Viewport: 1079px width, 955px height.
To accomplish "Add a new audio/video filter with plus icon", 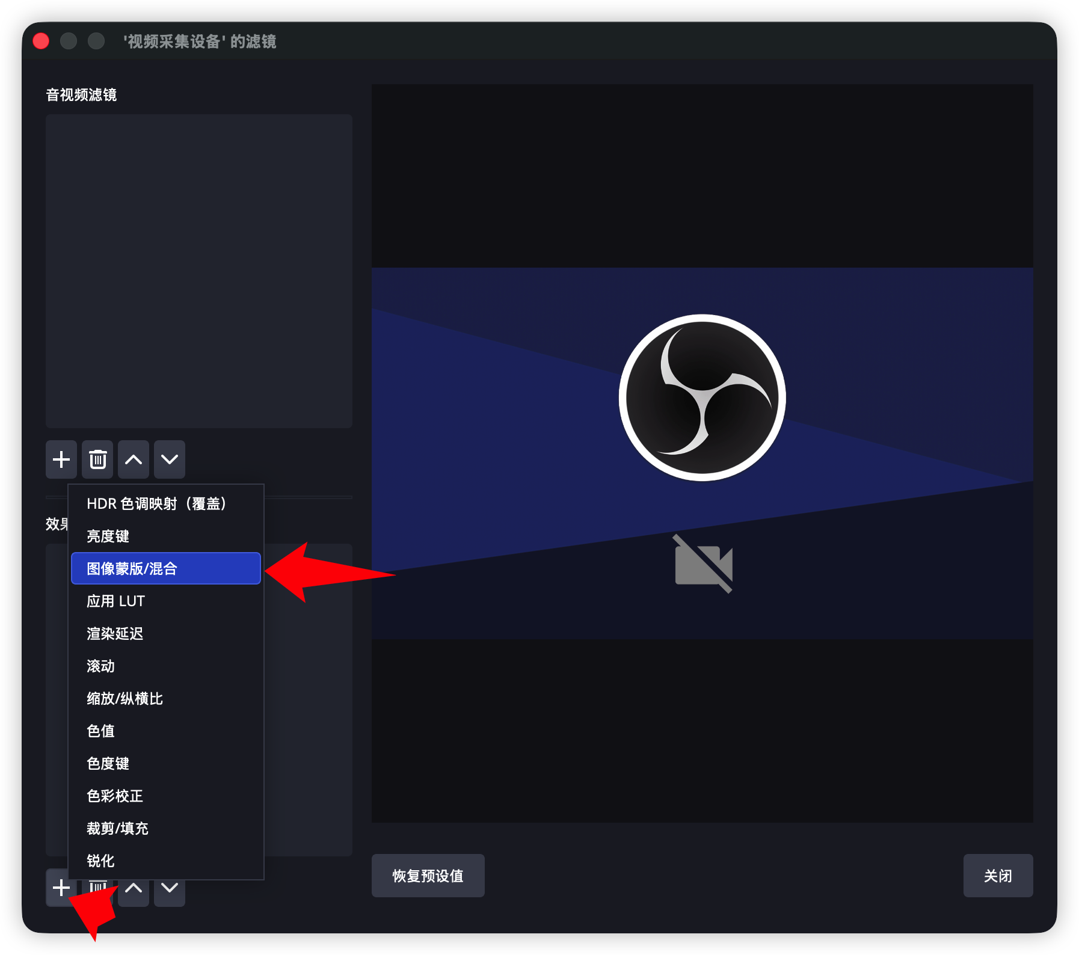I will pos(61,459).
